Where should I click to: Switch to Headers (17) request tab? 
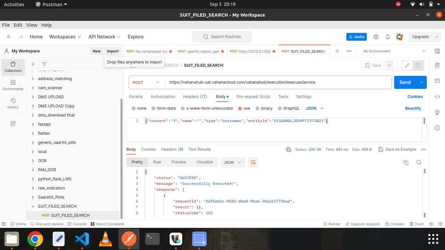pyautogui.click(x=195, y=97)
